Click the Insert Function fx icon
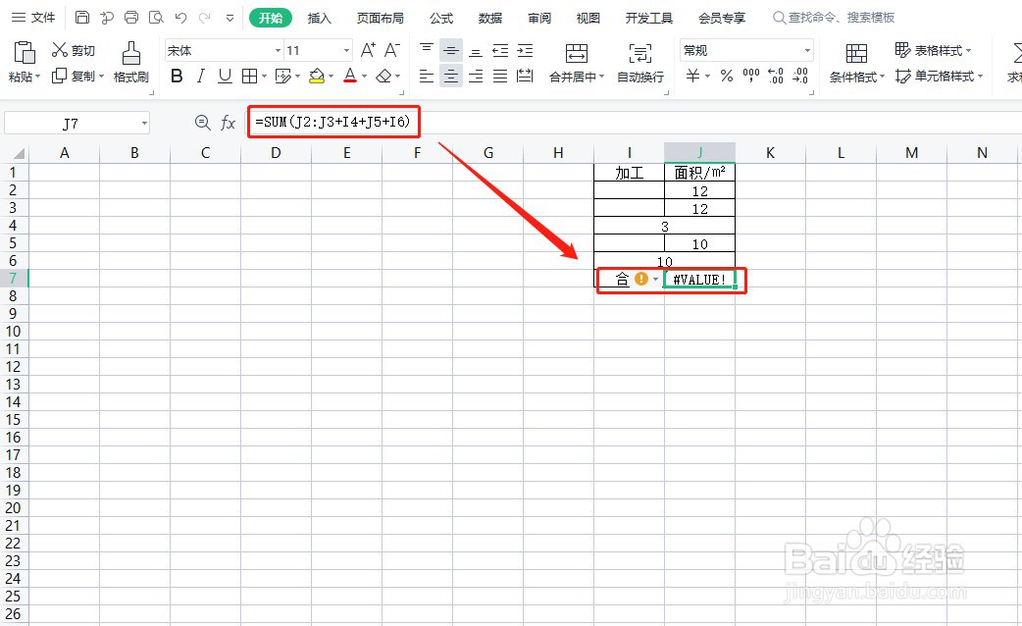 pos(229,123)
